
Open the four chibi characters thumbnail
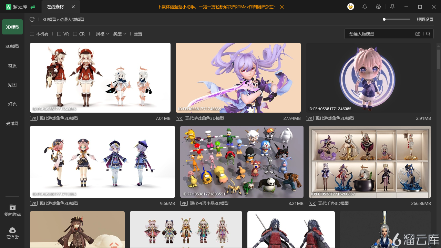[102, 162]
